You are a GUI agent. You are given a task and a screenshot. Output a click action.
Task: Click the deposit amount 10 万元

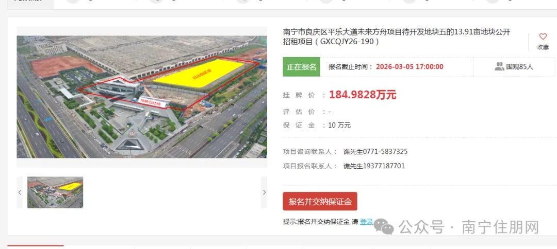click(x=339, y=125)
